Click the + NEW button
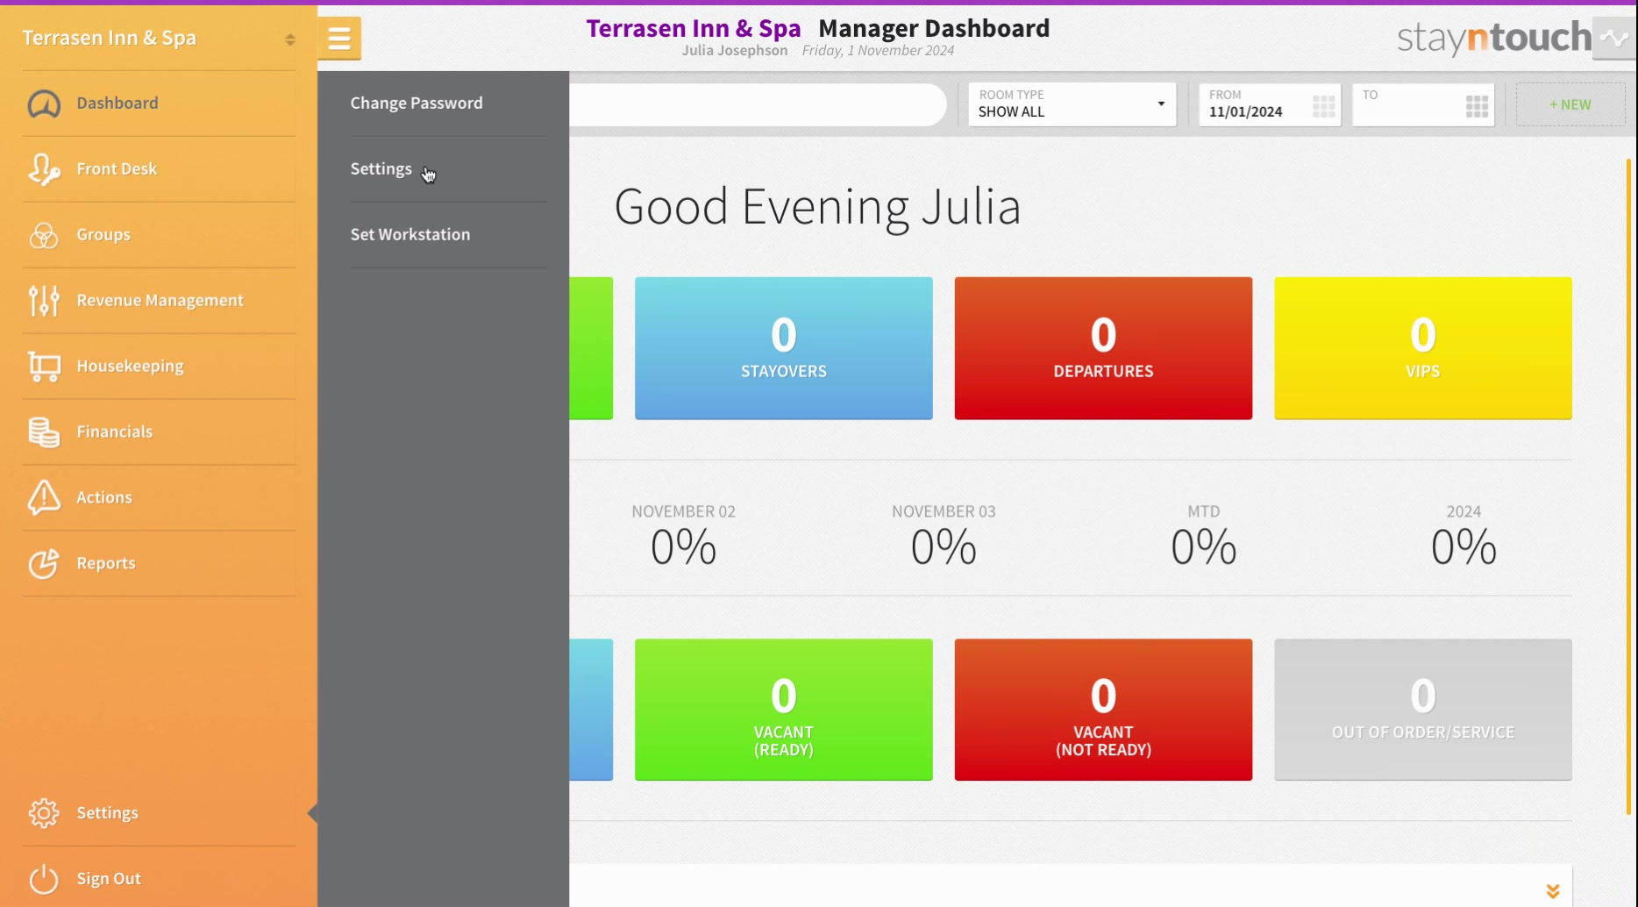This screenshot has height=907, width=1638. (x=1570, y=104)
